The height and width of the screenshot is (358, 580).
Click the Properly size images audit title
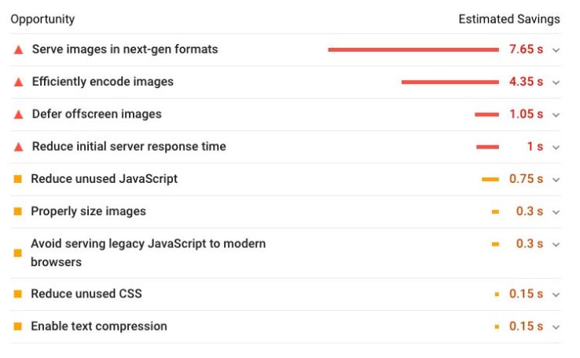(88, 211)
